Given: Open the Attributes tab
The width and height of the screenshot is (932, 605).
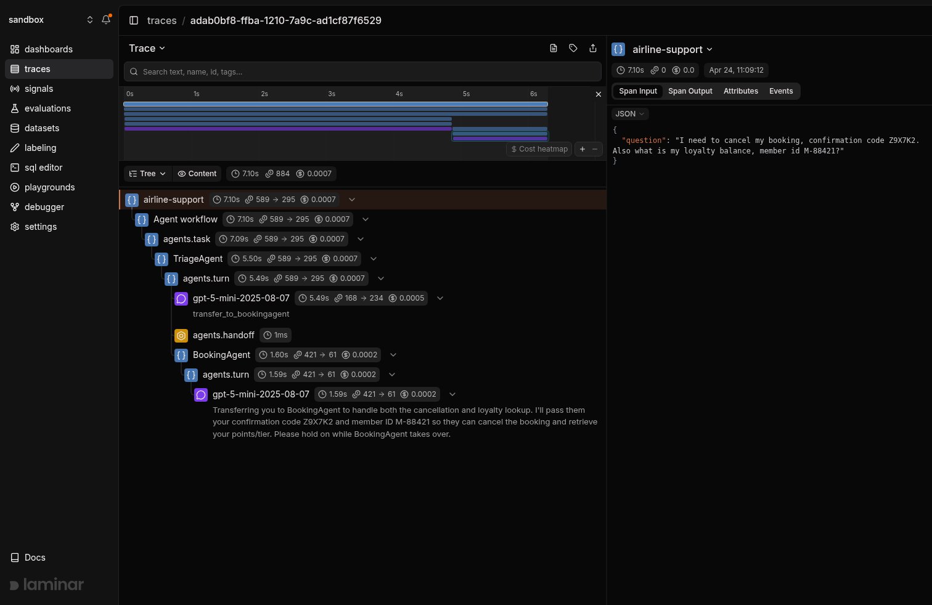Looking at the screenshot, I should pyautogui.click(x=741, y=91).
